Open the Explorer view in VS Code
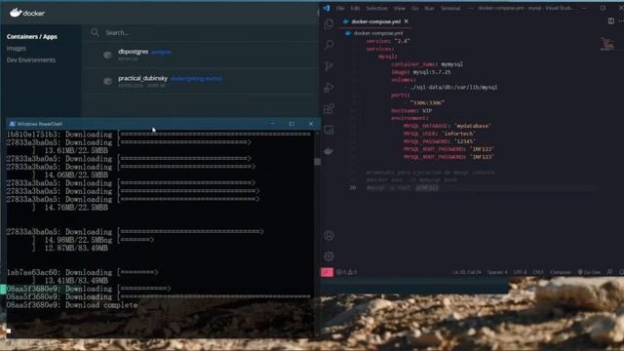The height and width of the screenshot is (351, 624). (329, 24)
